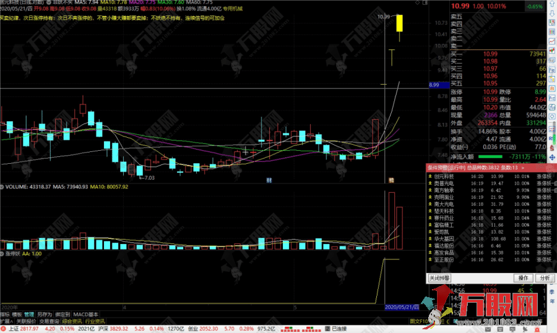This screenshot has width=557, height=333.
Task: Click the red dollar sign sidebar icon
Action: 552,148
